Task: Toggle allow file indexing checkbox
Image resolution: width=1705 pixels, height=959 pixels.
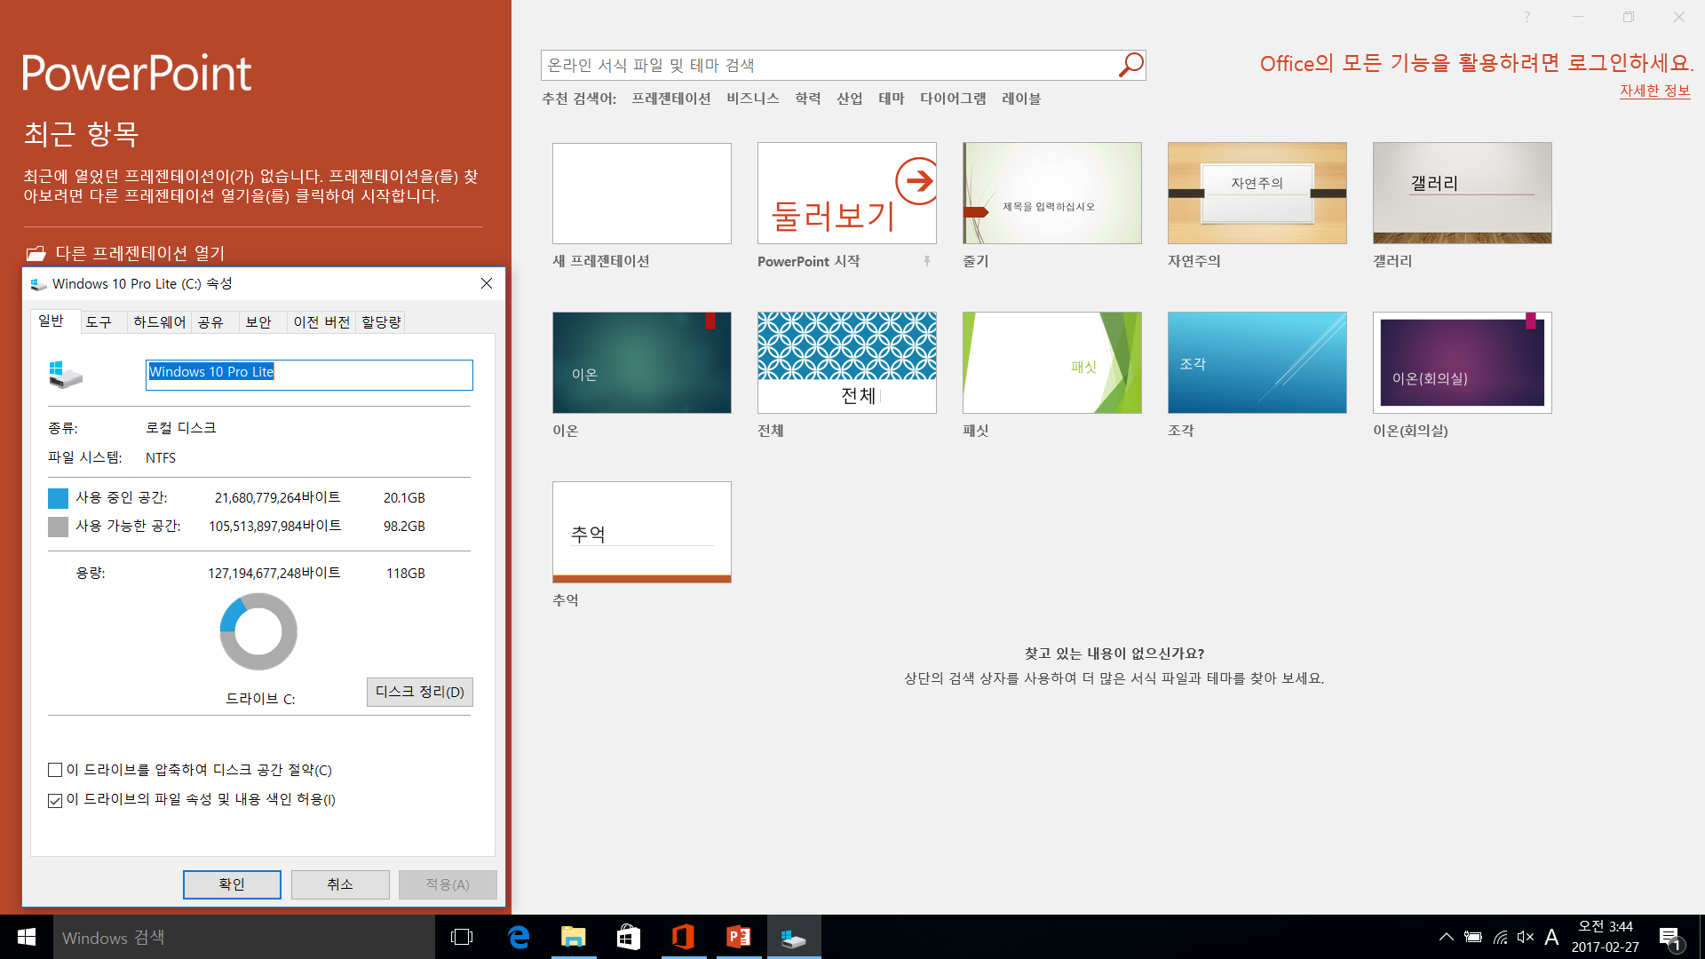Action: pos(55,800)
